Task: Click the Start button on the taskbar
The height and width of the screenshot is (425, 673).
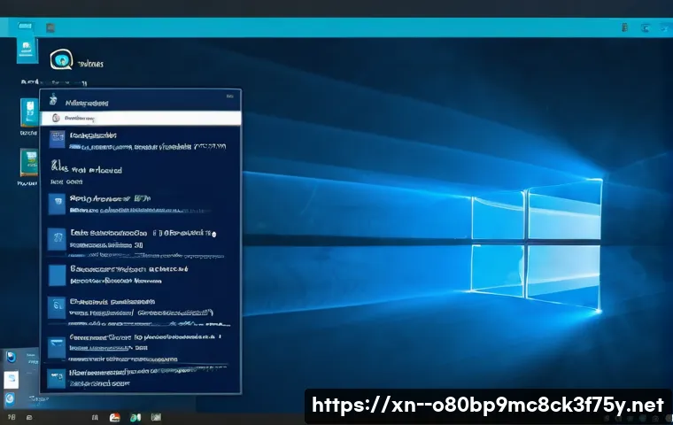Action: click(11, 417)
